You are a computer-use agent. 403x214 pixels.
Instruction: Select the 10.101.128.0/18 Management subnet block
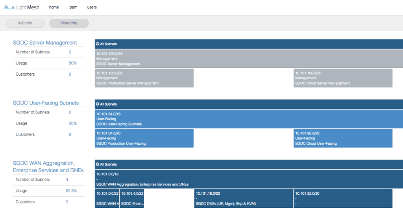pyautogui.click(x=249, y=58)
